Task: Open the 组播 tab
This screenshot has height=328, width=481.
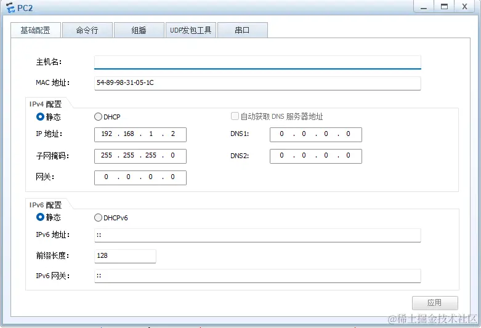Action: [x=139, y=30]
